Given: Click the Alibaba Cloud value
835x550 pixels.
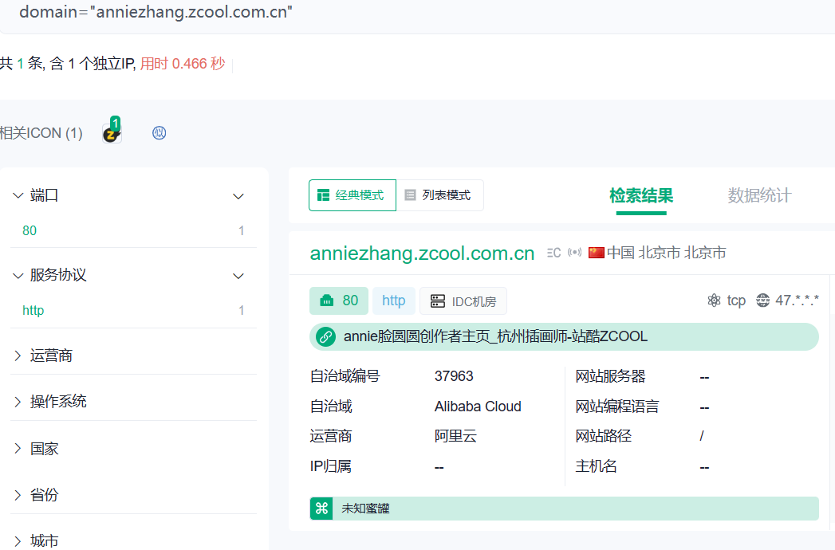Looking at the screenshot, I should pos(478,407).
